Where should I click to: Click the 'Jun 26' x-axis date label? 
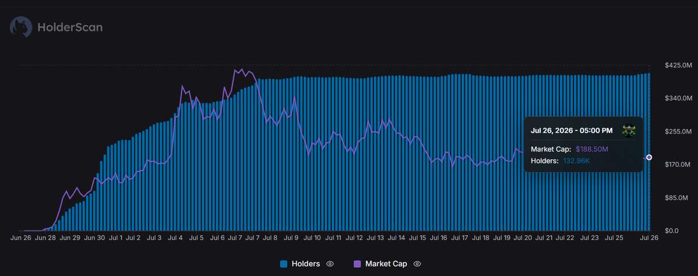pyautogui.click(x=20, y=238)
